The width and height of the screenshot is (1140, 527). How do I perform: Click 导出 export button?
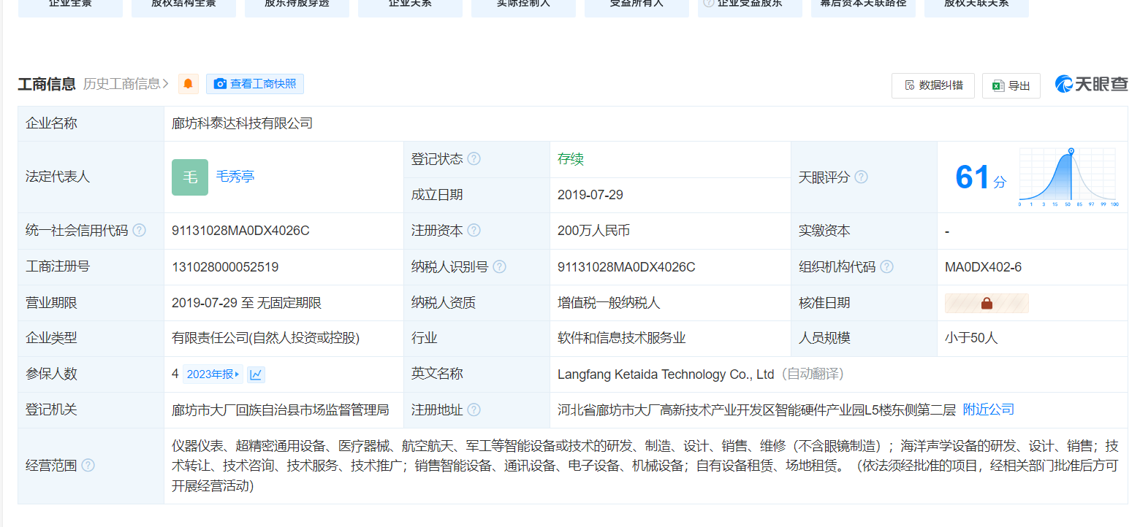tap(1011, 85)
